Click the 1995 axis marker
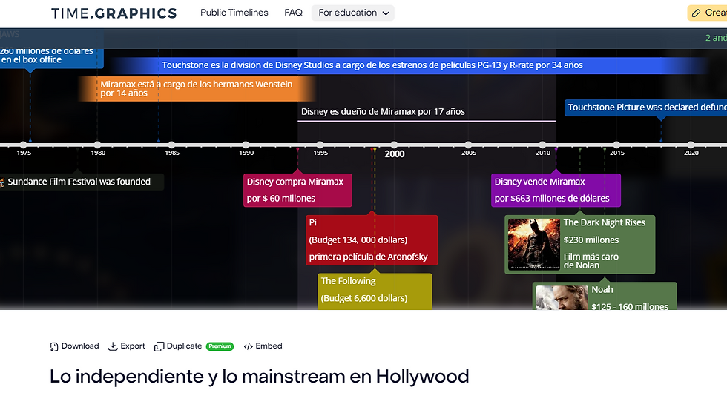 [x=320, y=145]
